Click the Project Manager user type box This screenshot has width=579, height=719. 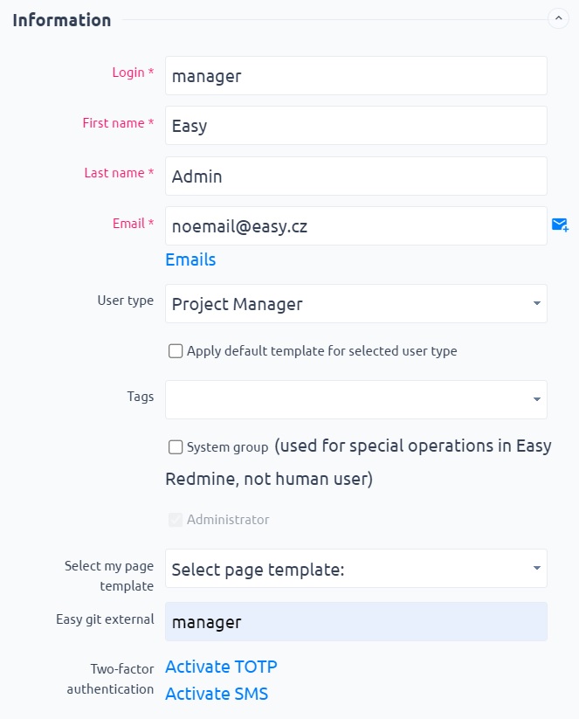pyautogui.click(x=356, y=303)
